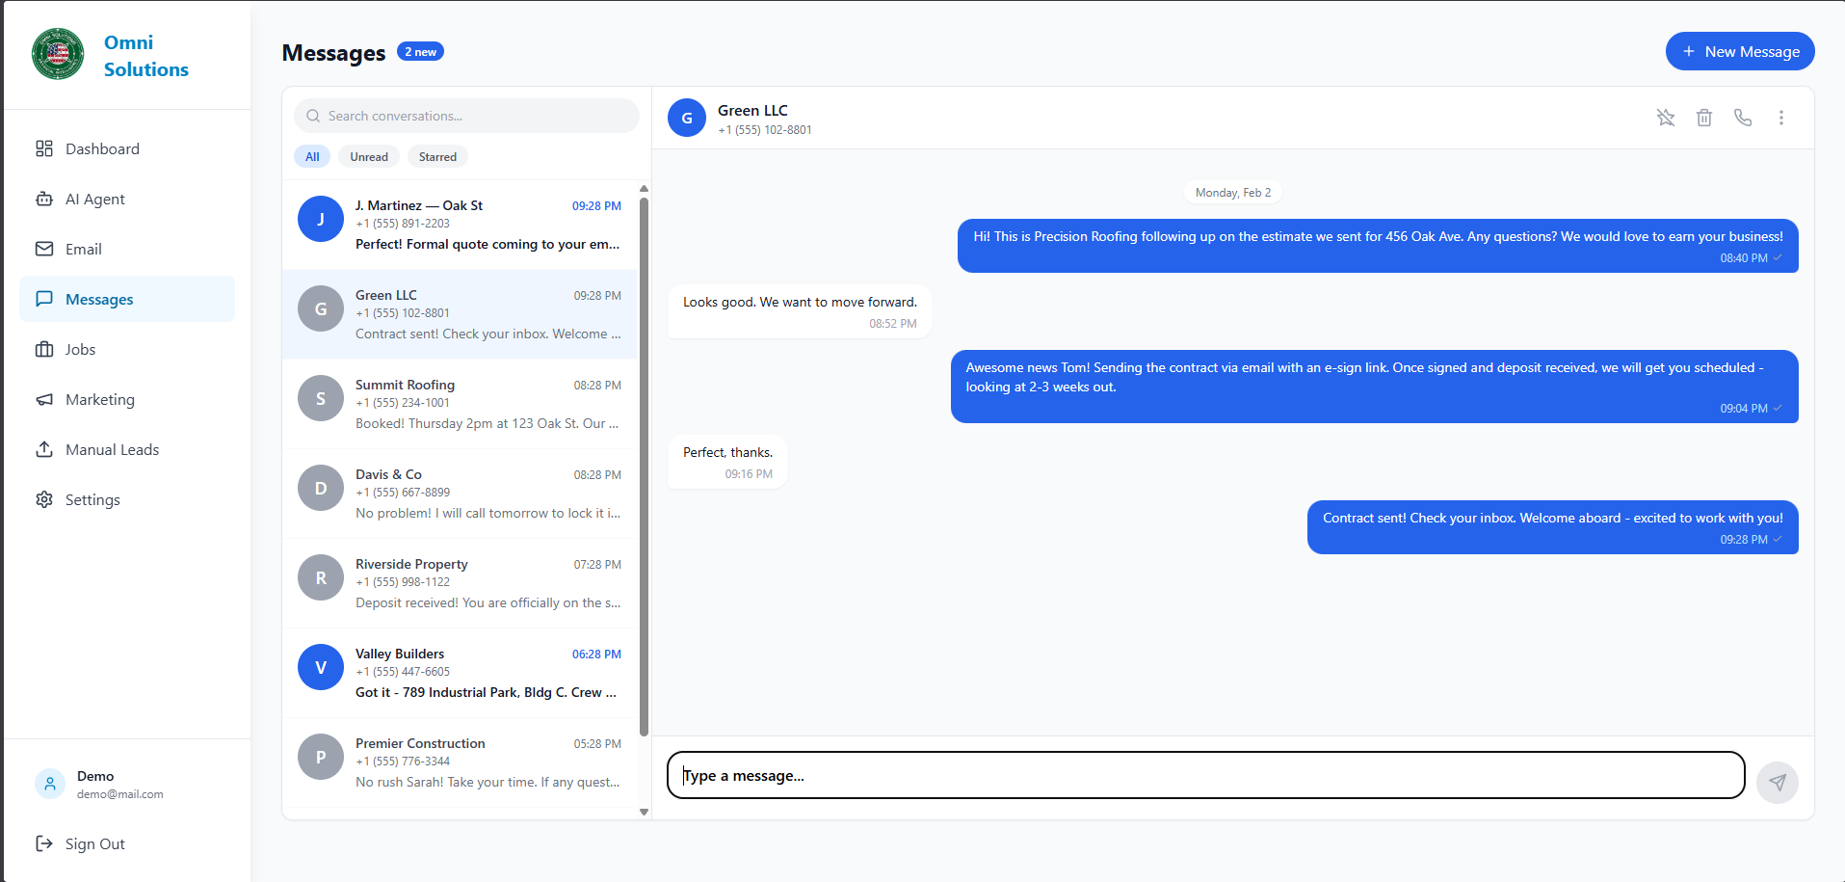Sign Out of Omni Solutions
The width and height of the screenshot is (1845, 882).
[x=94, y=843]
